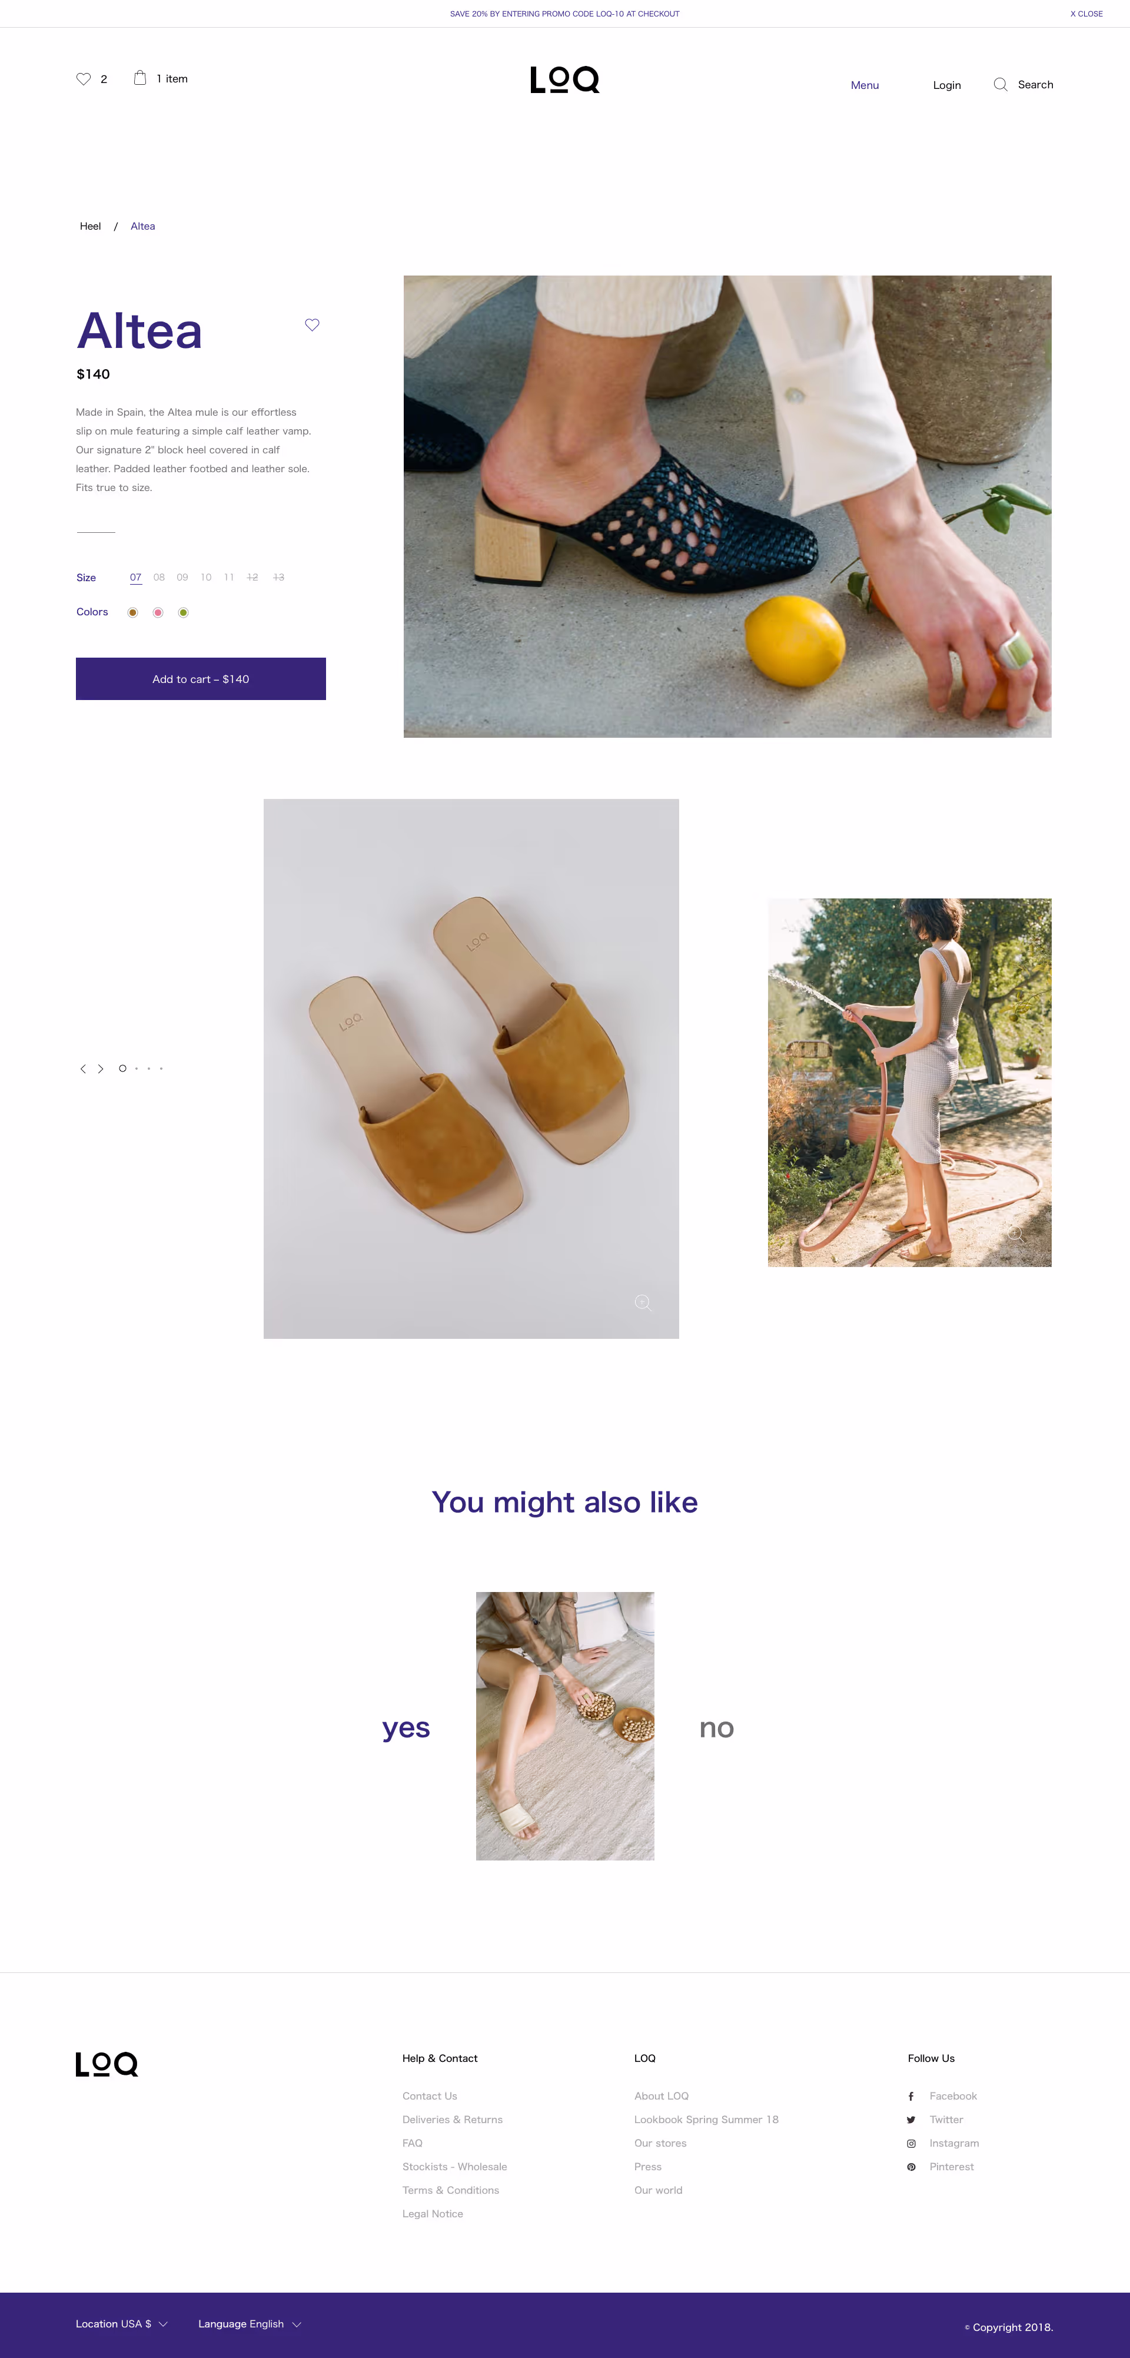Select size 09
Image resolution: width=1130 pixels, height=2358 pixels.
pos(182,578)
